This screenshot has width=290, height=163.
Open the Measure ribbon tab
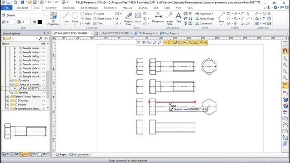[127, 8]
